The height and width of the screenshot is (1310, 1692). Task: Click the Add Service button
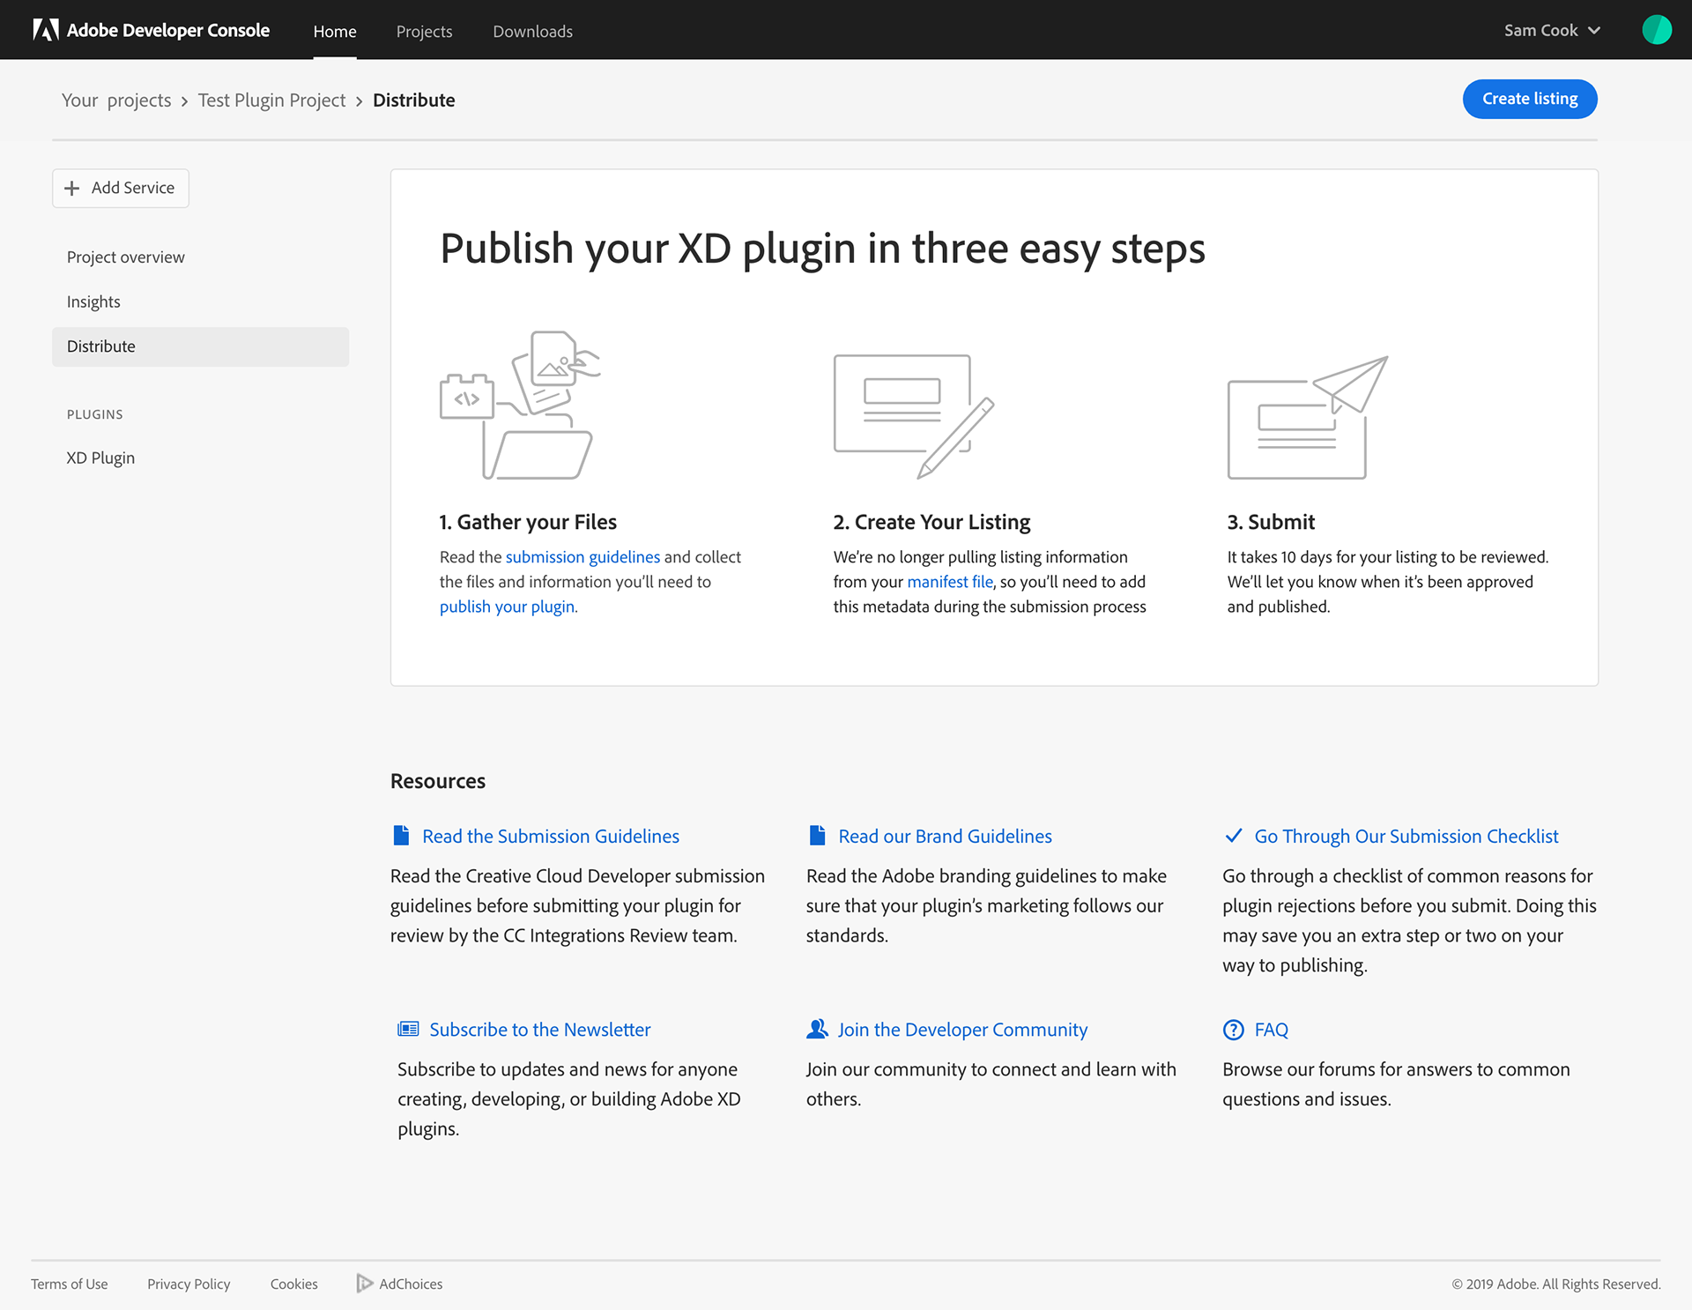[x=121, y=188]
